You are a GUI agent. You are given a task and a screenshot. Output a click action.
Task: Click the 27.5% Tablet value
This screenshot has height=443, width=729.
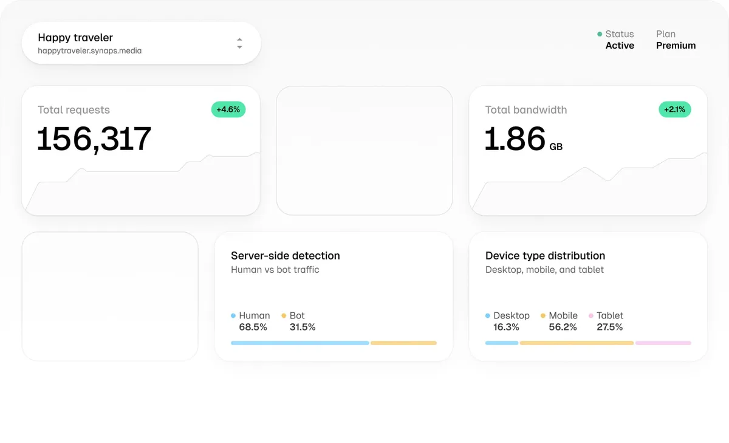[x=609, y=327]
